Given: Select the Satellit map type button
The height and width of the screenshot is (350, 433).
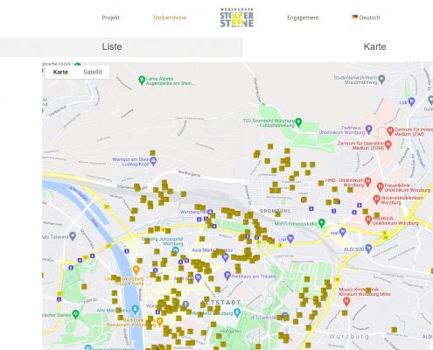Looking at the screenshot, I should [93, 72].
